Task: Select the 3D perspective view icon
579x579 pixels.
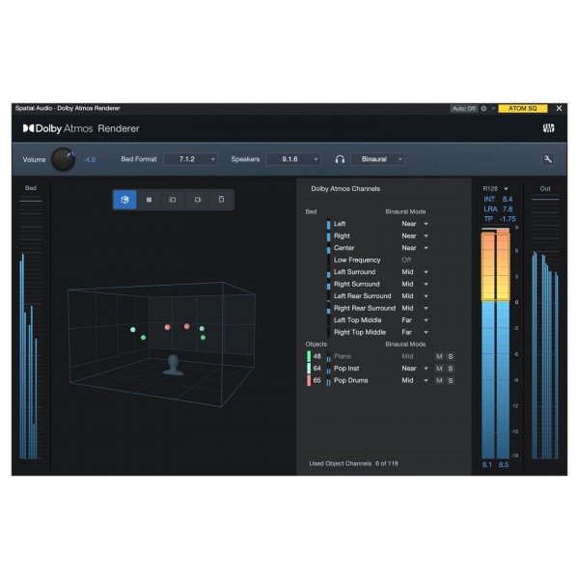Action: (124, 200)
